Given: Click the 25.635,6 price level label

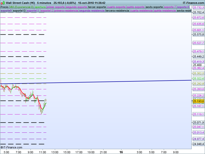Looking at the screenshot, I should coord(198,24).
